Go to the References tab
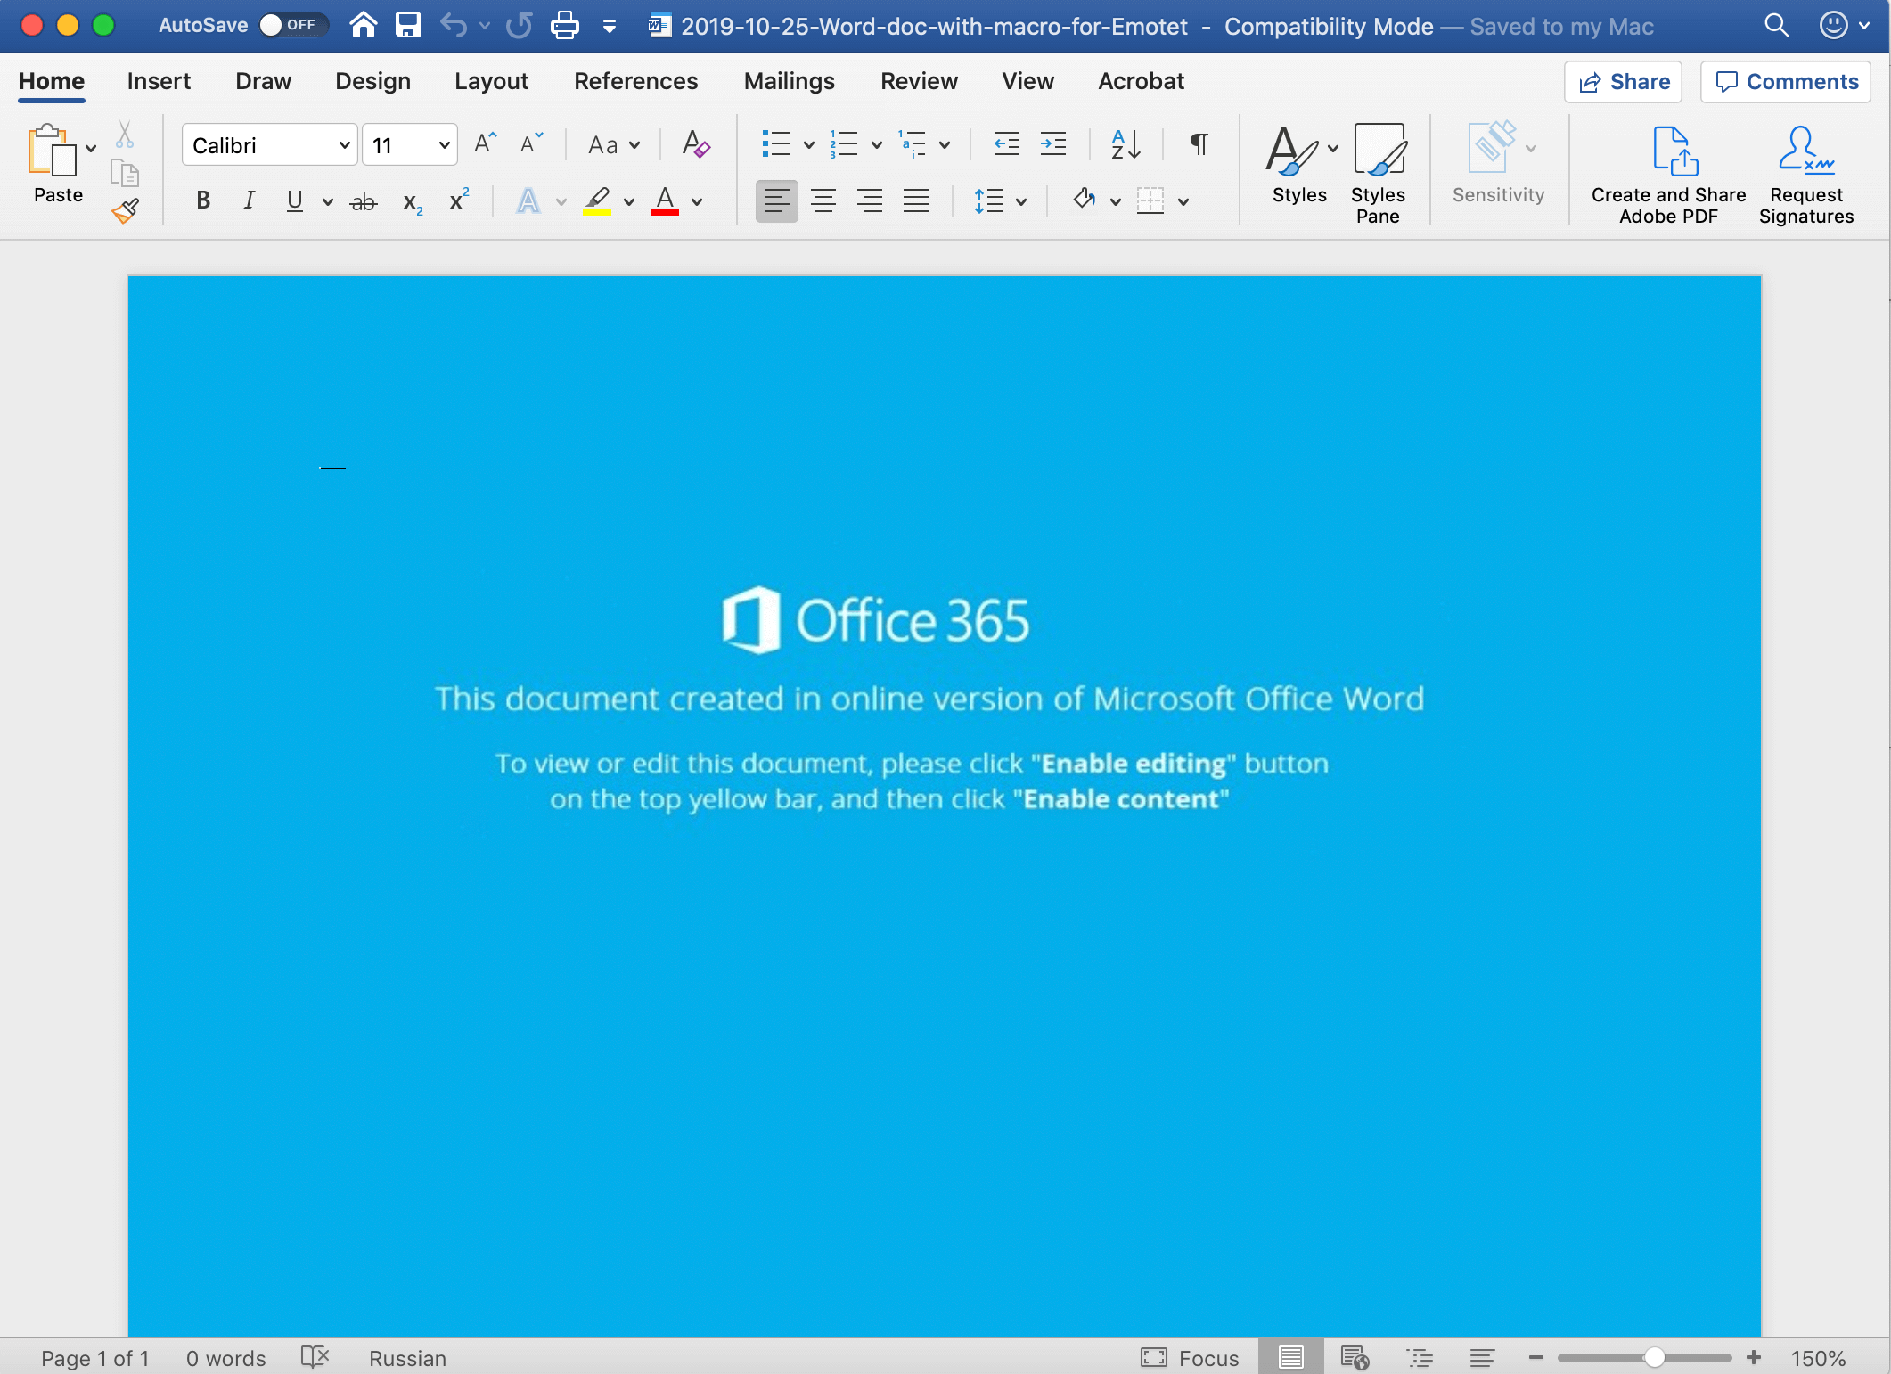This screenshot has width=1891, height=1374. point(635,81)
